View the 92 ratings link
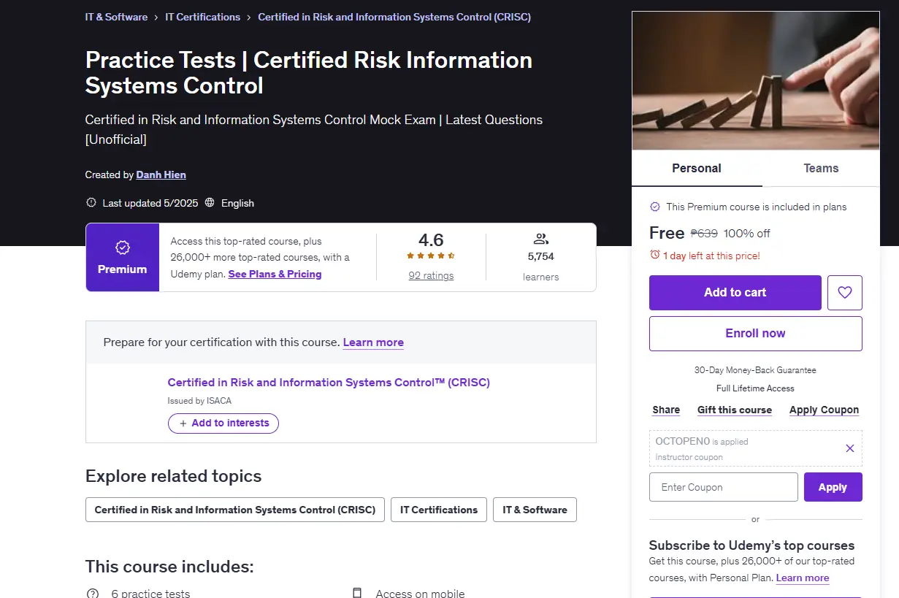This screenshot has height=598, width=899. coord(431,275)
